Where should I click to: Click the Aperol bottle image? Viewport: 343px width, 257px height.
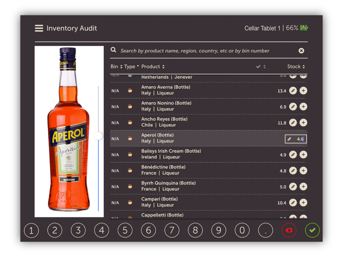69,131
